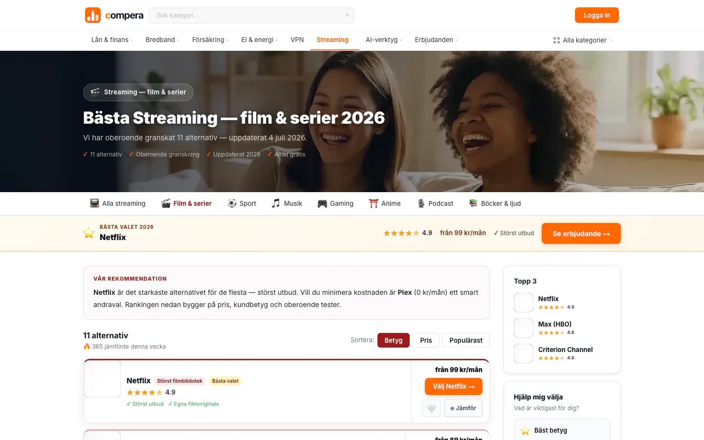Toggle Jämför for Netflix

[463, 408]
